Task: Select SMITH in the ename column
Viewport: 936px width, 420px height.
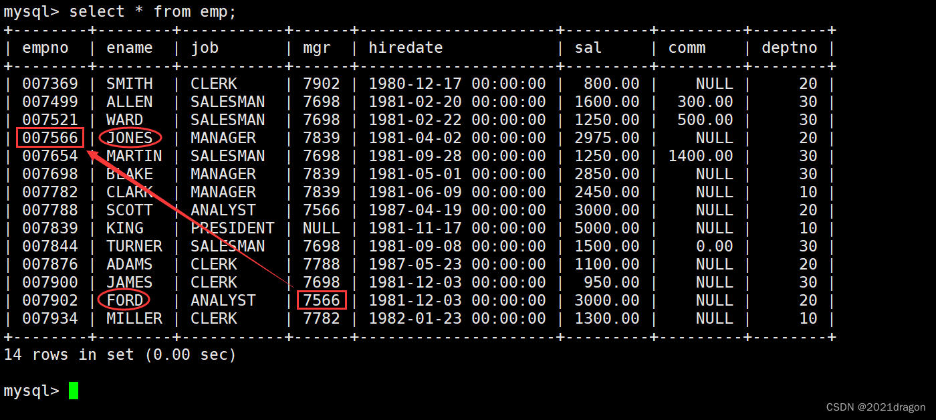Action: 130,84
